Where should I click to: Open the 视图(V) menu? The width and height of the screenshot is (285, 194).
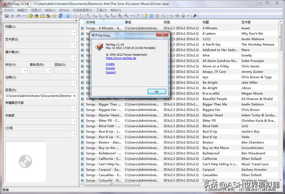tap(36, 10)
